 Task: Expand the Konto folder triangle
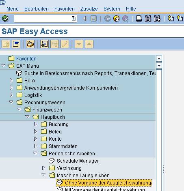35,139
